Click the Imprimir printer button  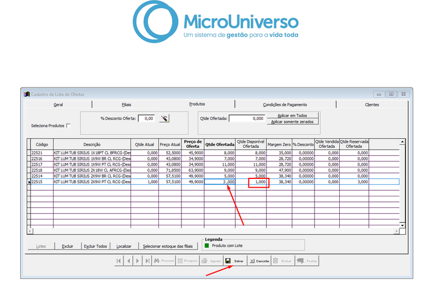point(211,261)
